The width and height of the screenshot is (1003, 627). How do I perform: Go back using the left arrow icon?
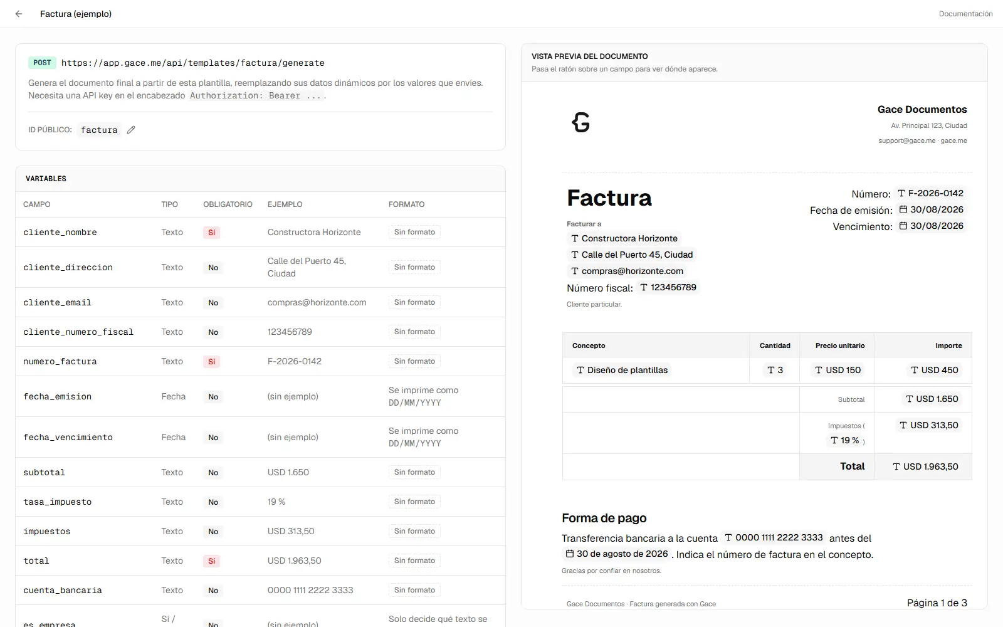19,14
